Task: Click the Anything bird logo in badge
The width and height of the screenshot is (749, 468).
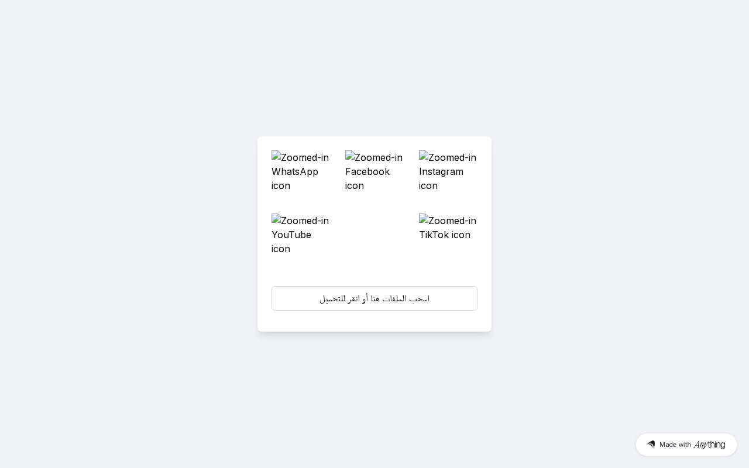Action: pos(651,445)
